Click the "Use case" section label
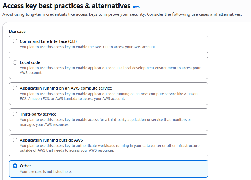Image resolution: width=251 pixels, height=180 pixels. coord(17,32)
